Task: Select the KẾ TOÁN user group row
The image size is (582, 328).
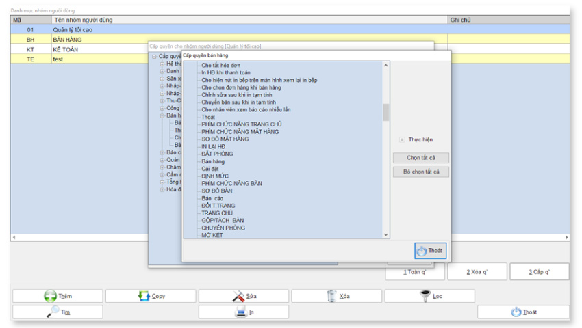Action: tap(68, 49)
